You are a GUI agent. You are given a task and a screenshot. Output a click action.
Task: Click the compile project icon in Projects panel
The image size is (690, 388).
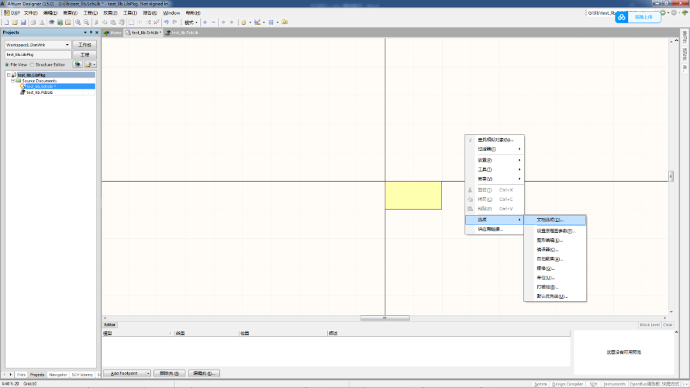pos(77,64)
